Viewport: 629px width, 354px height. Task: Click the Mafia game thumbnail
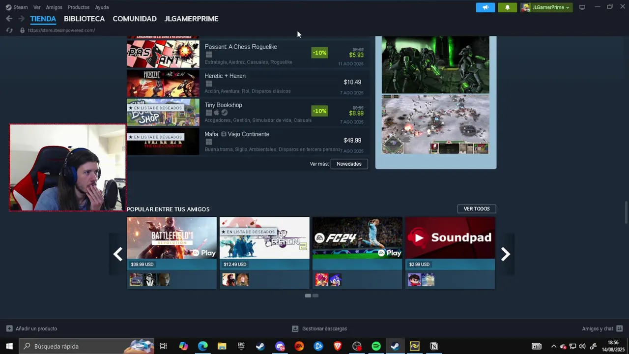(x=163, y=142)
